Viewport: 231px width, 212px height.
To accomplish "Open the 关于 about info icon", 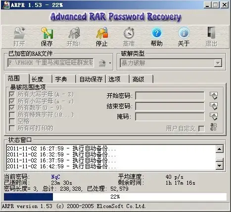I will coord(184,33).
